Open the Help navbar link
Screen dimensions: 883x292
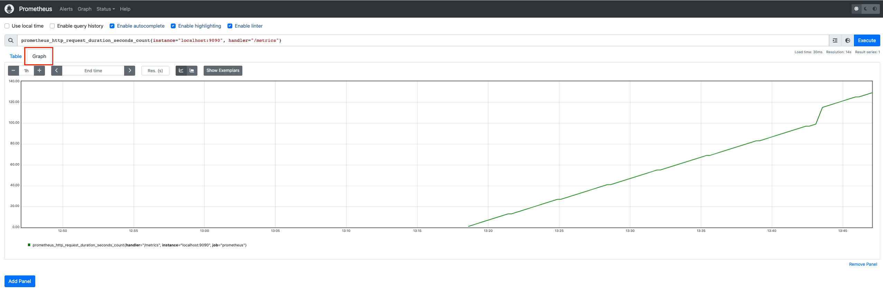tap(125, 9)
